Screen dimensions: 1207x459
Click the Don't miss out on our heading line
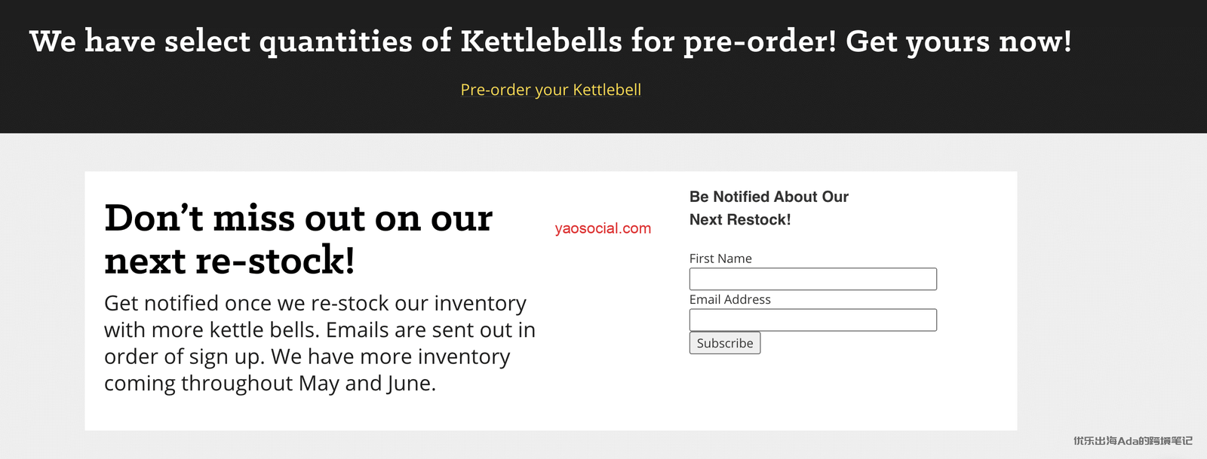(x=298, y=219)
